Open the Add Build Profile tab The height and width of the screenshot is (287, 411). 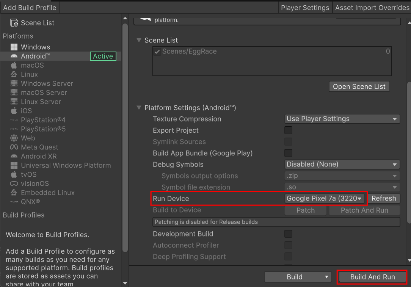pyautogui.click(x=30, y=8)
